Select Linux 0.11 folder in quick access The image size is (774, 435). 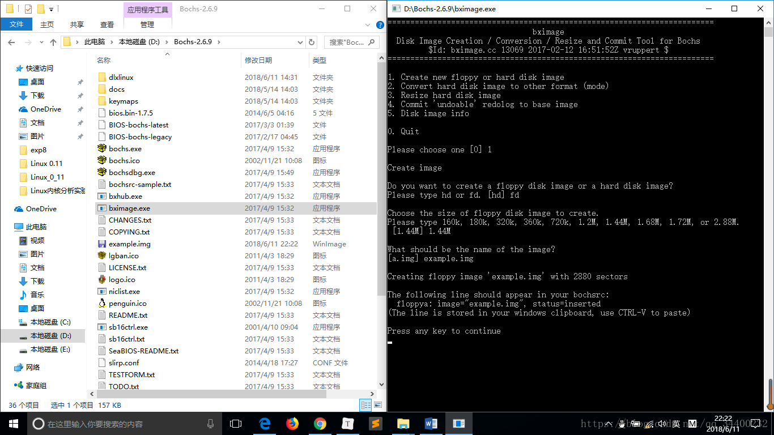click(x=46, y=163)
